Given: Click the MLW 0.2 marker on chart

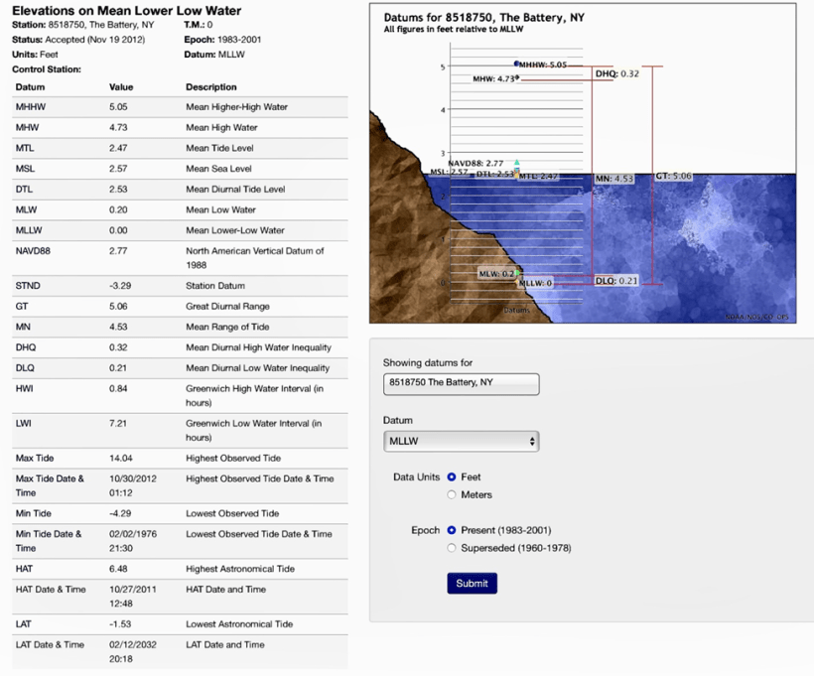Looking at the screenshot, I should coord(518,273).
